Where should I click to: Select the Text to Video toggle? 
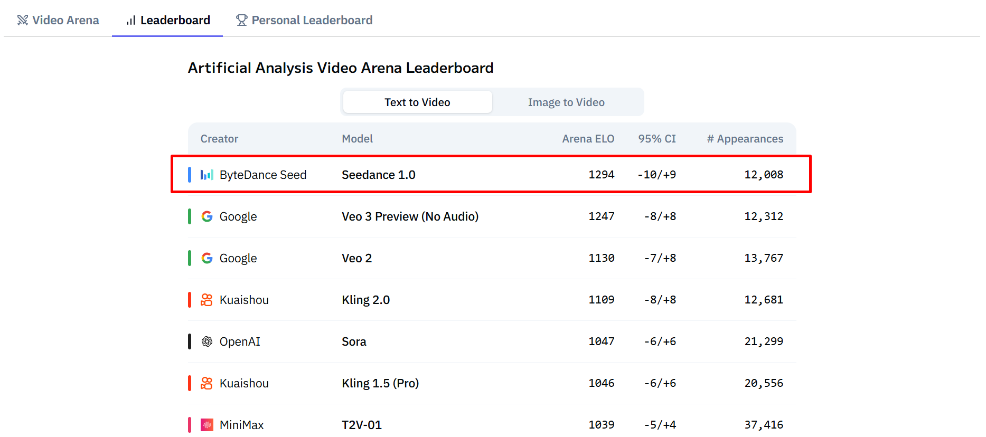tap(417, 102)
